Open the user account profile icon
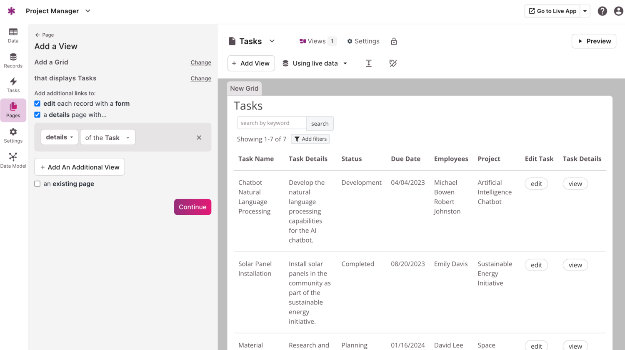Viewport: 625px width, 350px height. tap(618, 11)
